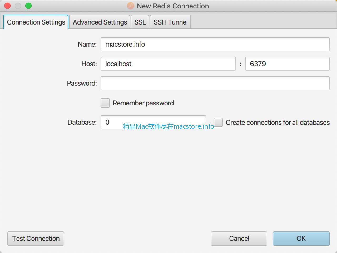Image resolution: width=337 pixels, height=253 pixels.
Task: Check Create connections for all databases
Action: (x=218, y=122)
